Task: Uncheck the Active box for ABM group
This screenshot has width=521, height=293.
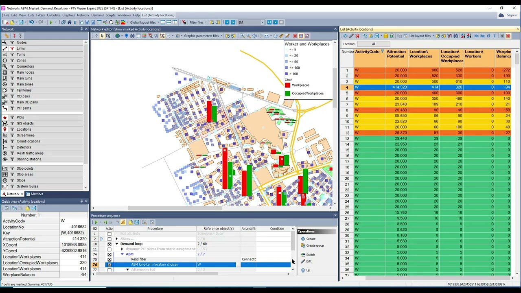Action: pos(109,254)
